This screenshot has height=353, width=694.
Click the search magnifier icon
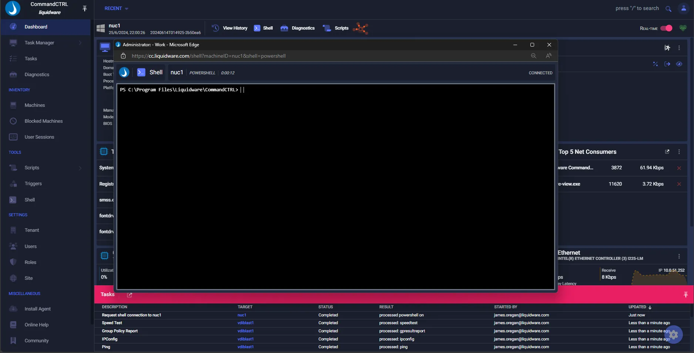tap(668, 9)
